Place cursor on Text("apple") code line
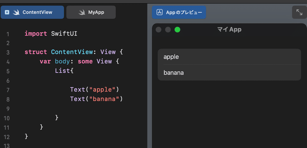This screenshot has width=307, height=148. click(94, 90)
